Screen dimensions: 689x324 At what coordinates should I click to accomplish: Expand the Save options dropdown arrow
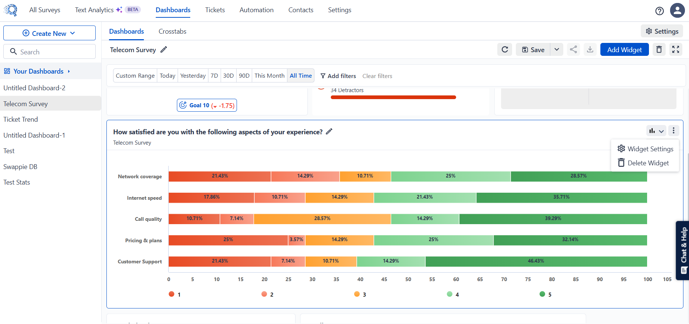(557, 50)
